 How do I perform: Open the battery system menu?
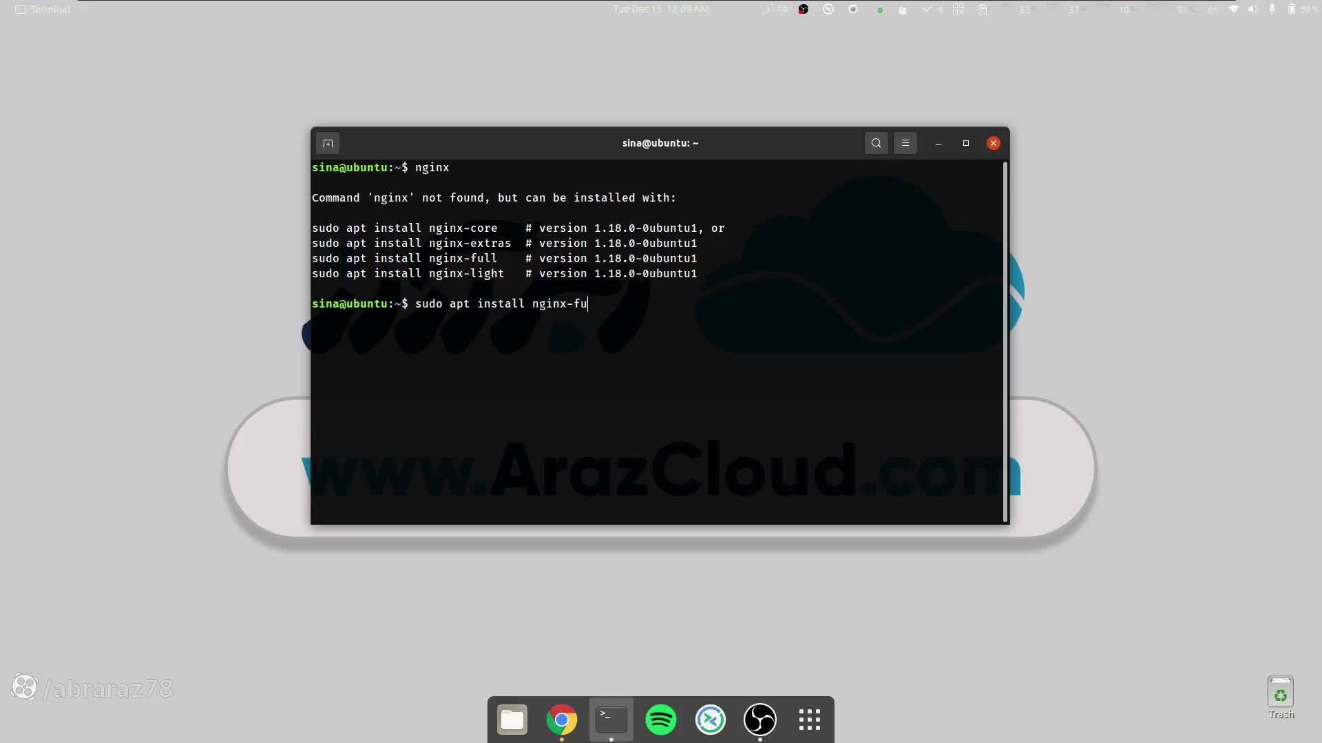1292,10
